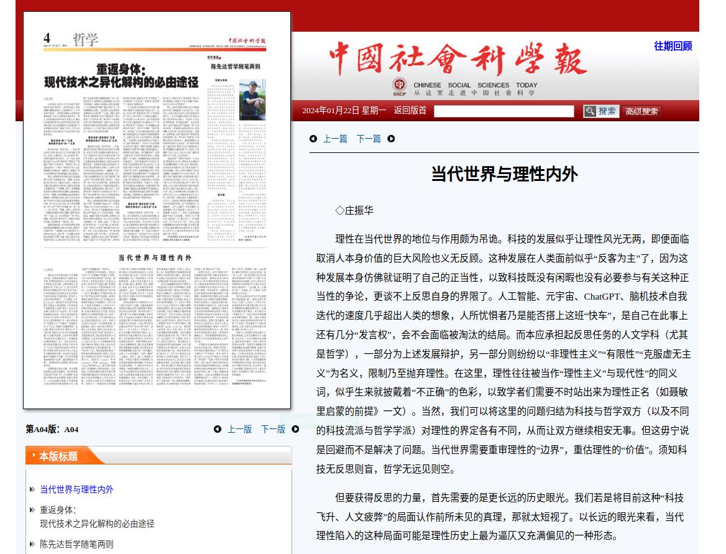The image size is (726, 554).
Task: Open next page via 下一版 link
Action: (x=273, y=429)
